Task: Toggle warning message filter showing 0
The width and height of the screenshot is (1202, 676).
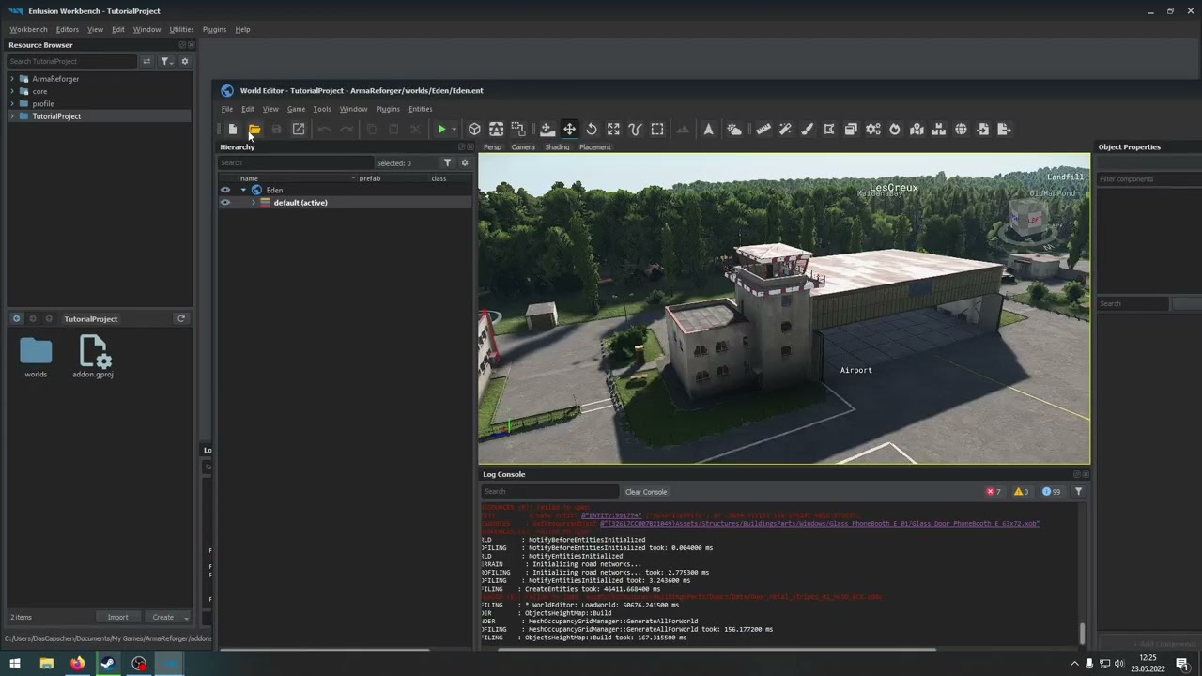Action: tap(1021, 492)
